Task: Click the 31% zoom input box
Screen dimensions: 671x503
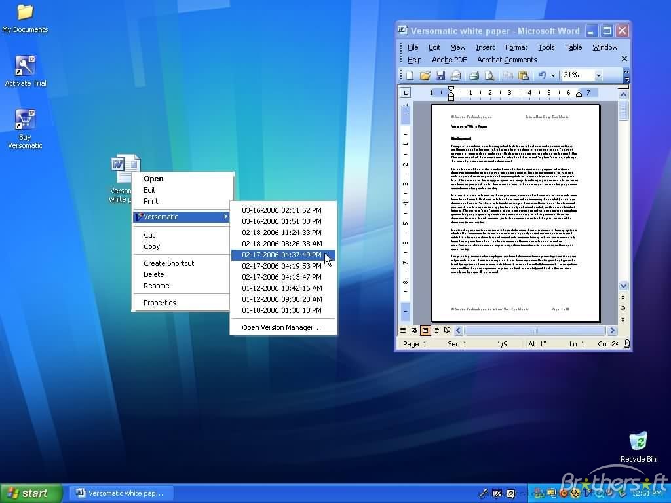Action: click(577, 75)
